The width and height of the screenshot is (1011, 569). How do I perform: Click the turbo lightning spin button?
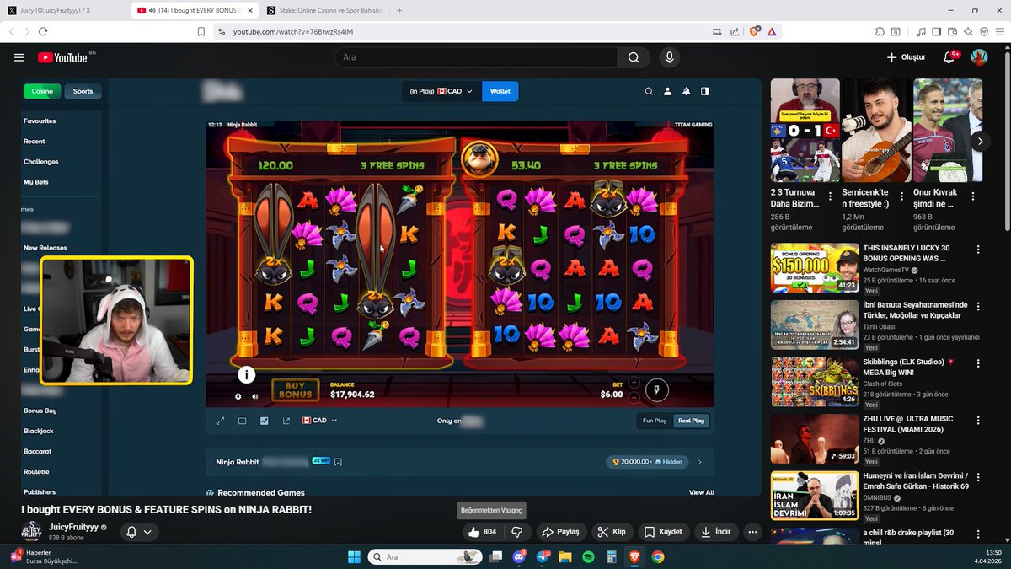(656, 389)
